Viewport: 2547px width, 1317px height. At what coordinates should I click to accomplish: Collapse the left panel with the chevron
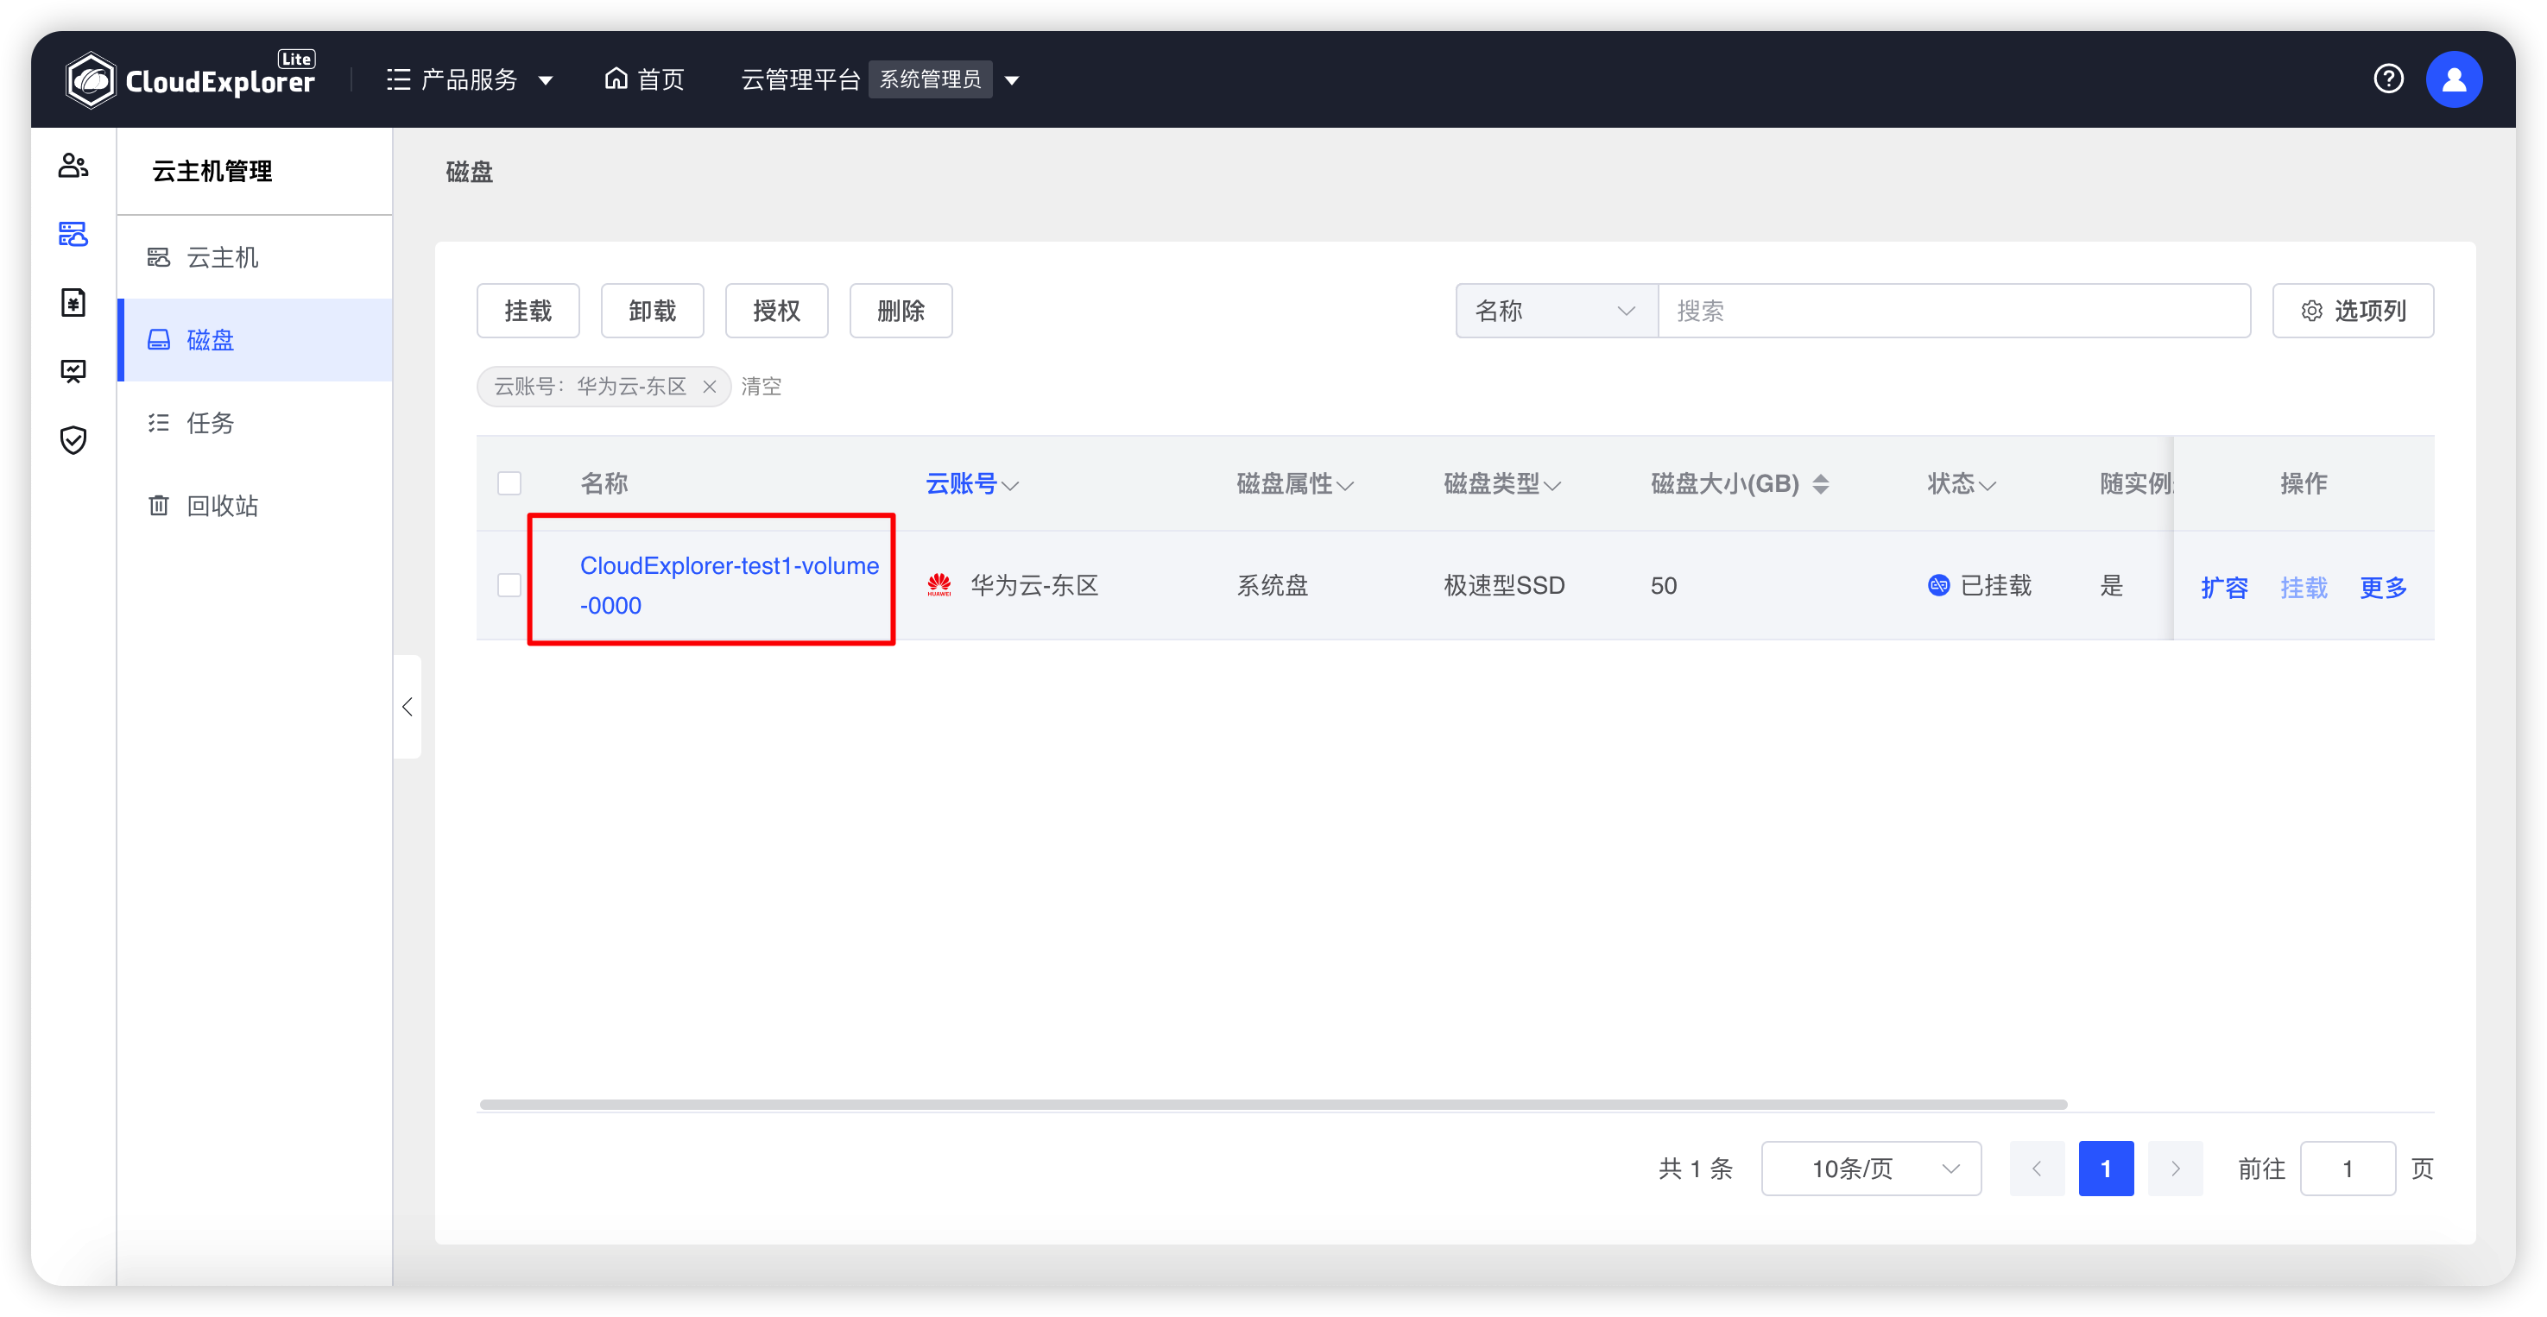coord(407,707)
